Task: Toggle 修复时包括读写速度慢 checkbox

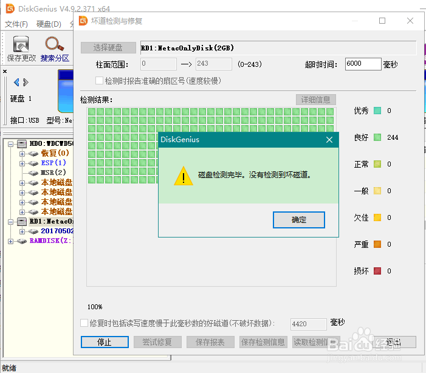Action: point(84,323)
